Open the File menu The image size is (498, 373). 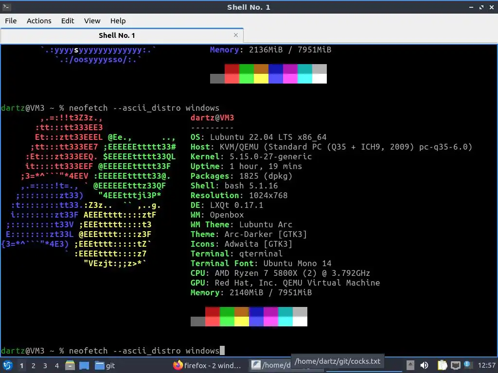pos(11,21)
